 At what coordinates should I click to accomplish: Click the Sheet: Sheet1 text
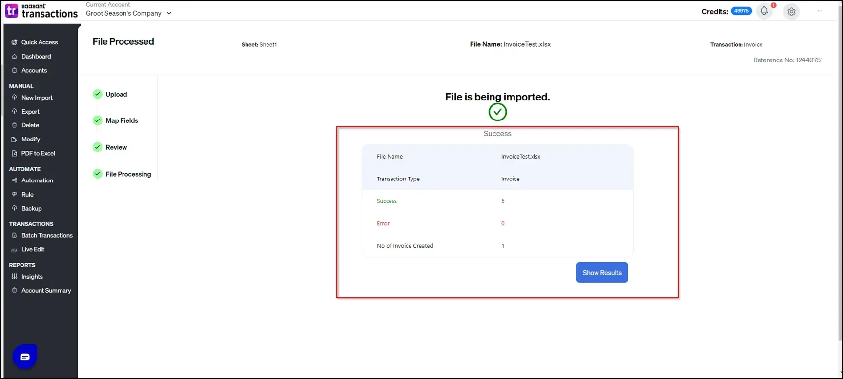(259, 45)
